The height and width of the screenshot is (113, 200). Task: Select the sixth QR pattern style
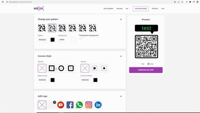coord(92,28)
